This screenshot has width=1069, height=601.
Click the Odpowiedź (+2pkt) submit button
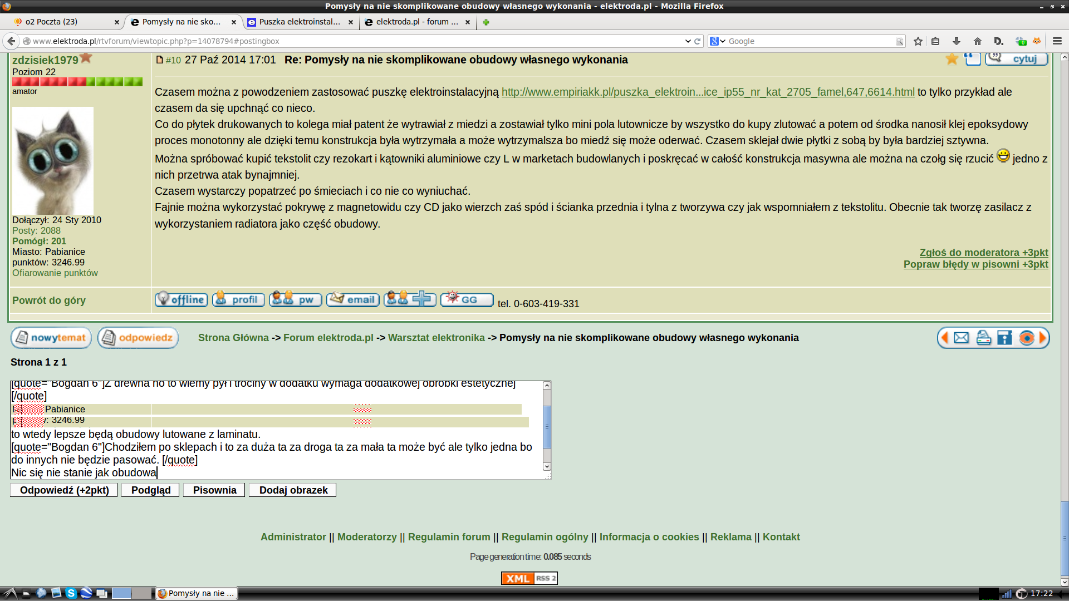pos(64,490)
